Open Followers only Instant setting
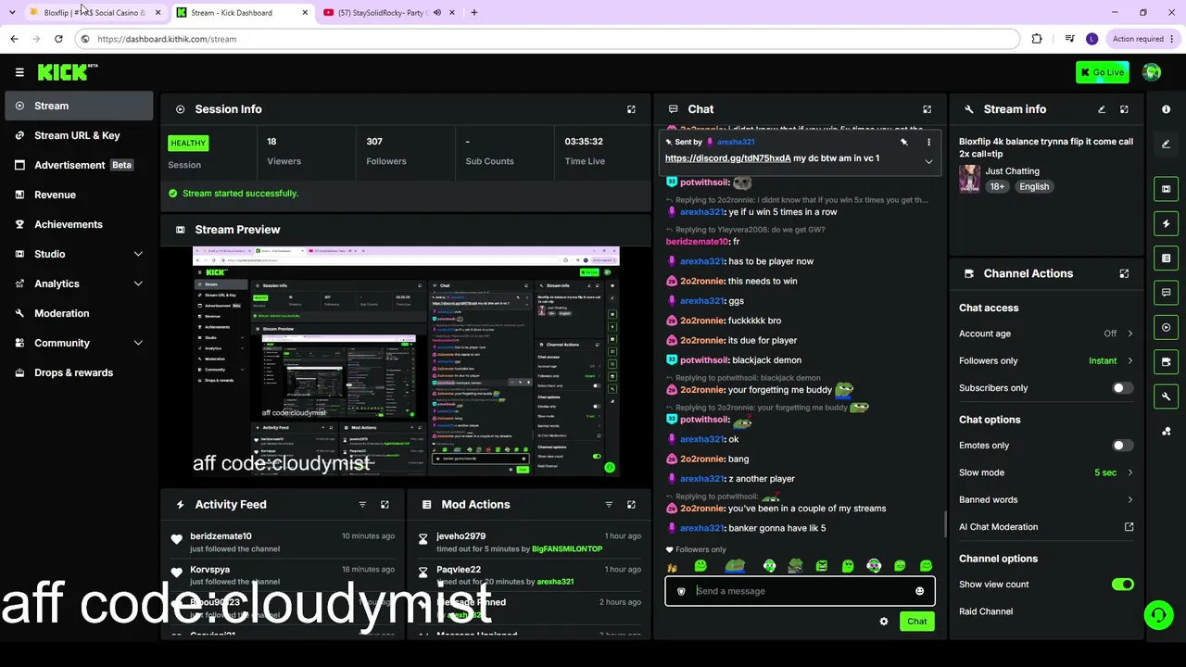Viewport: 1186px width, 667px height. coord(1046,360)
